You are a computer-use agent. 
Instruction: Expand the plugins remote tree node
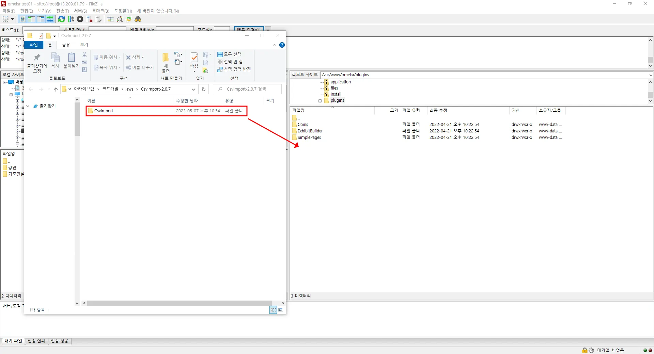(320, 101)
